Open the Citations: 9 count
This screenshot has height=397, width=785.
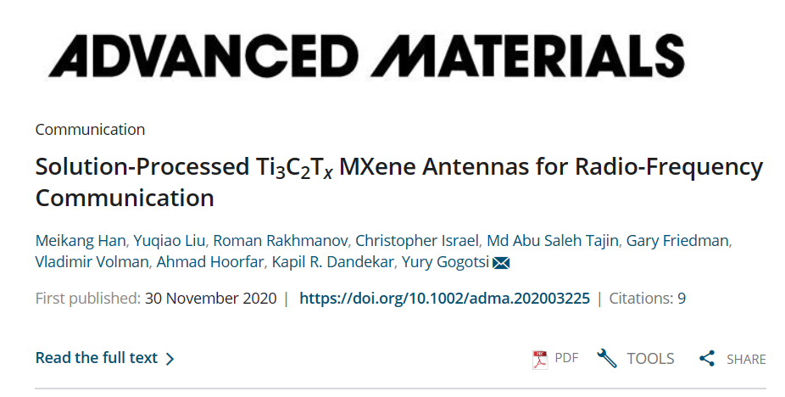pos(647,299)
